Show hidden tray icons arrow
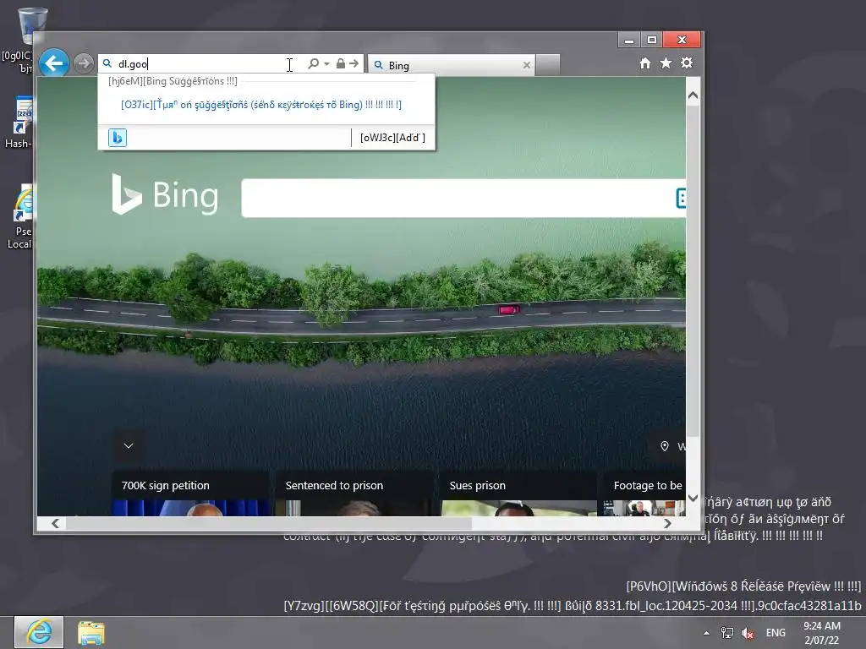 click(706, 633)
